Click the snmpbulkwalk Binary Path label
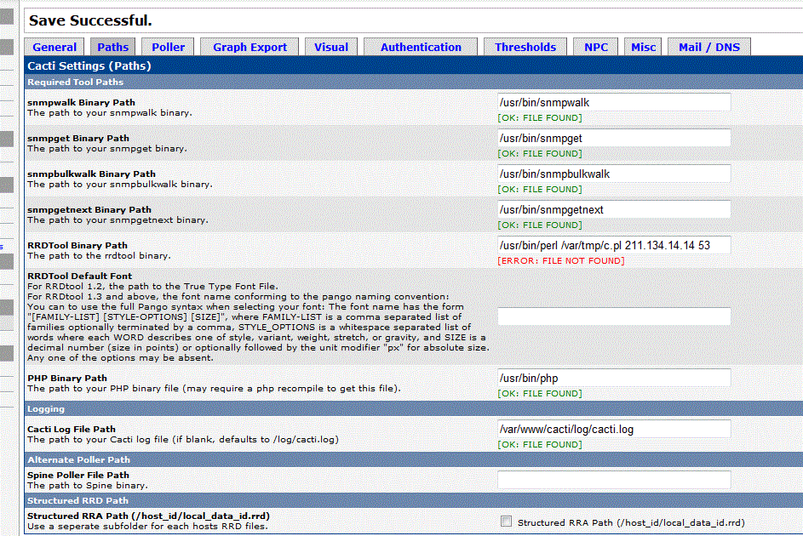This screenshot has height=536, width=803. [x=91, y=174]
